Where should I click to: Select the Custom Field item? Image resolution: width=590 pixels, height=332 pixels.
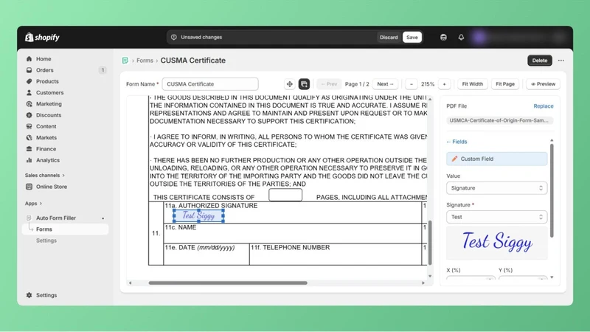(x=496, y=159)
